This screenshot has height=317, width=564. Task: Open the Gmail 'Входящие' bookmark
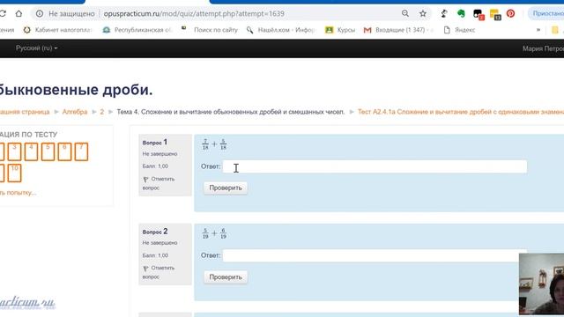click(398, 30)
